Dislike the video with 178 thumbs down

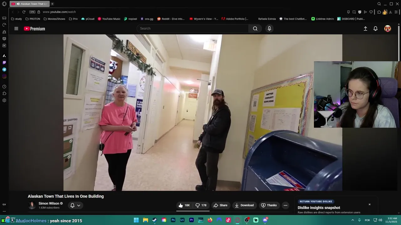pyautogui.click(x=201, y=205)
